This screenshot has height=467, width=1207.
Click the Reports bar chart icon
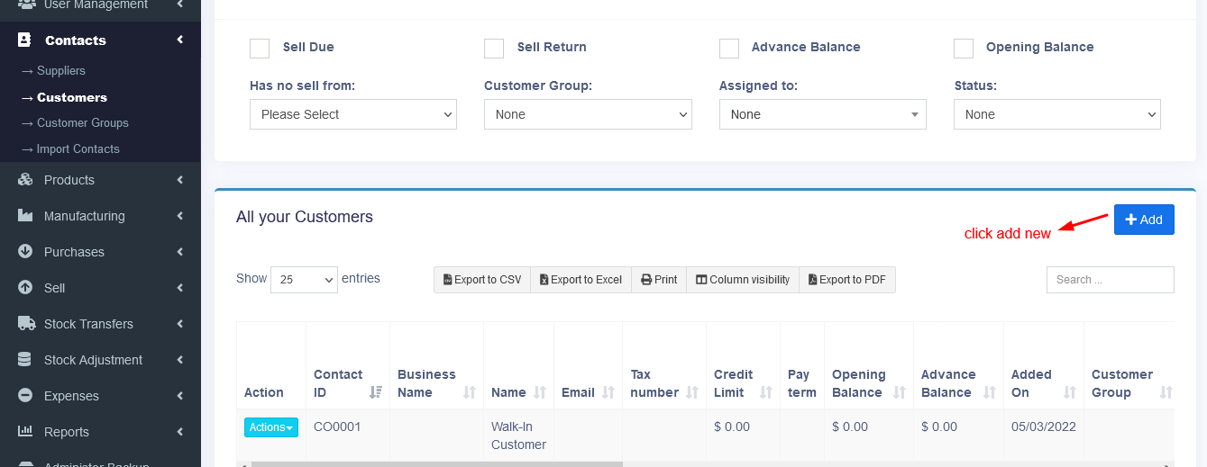coord(25,432)
